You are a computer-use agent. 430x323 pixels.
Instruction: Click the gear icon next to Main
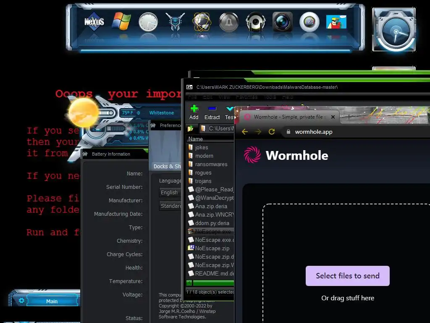click(x=21, y=300)
